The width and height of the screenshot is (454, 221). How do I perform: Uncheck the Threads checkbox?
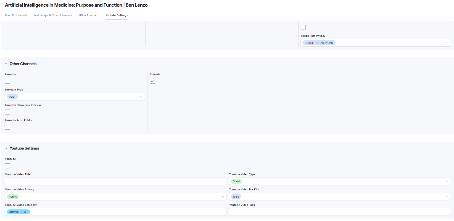pyautogui.click(x=152, y=81)
